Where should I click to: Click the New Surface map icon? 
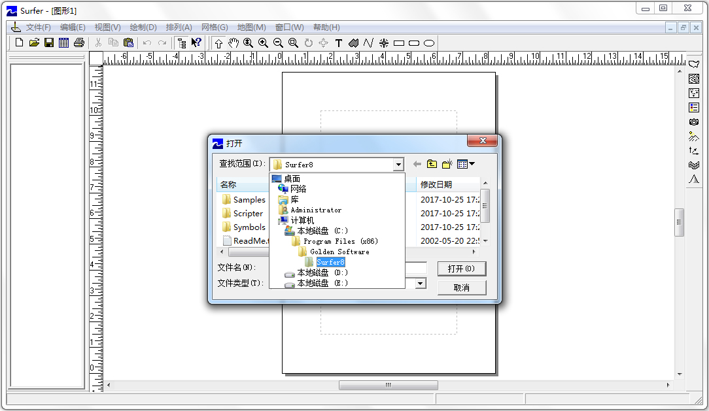coord(694,180)
